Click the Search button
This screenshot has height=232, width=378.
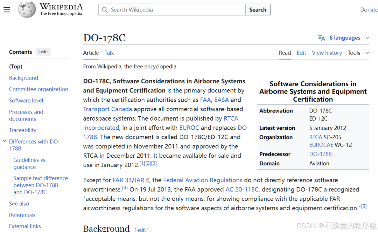tap(258, 10)
